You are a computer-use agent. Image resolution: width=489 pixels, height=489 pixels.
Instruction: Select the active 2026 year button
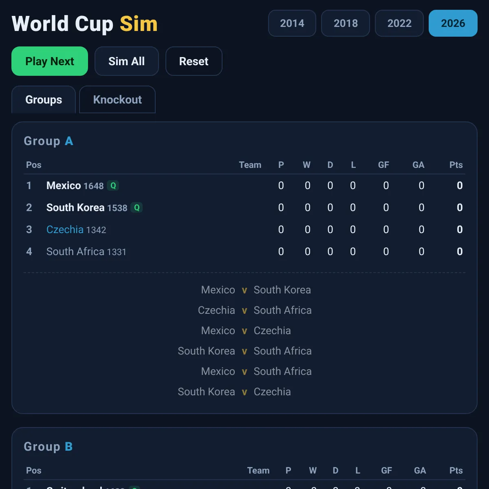[x=453, y=23]
